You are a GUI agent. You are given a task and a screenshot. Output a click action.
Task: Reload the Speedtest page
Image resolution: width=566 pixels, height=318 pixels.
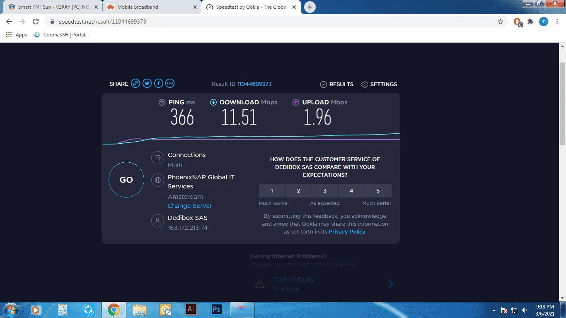click(x=36, y=22)
